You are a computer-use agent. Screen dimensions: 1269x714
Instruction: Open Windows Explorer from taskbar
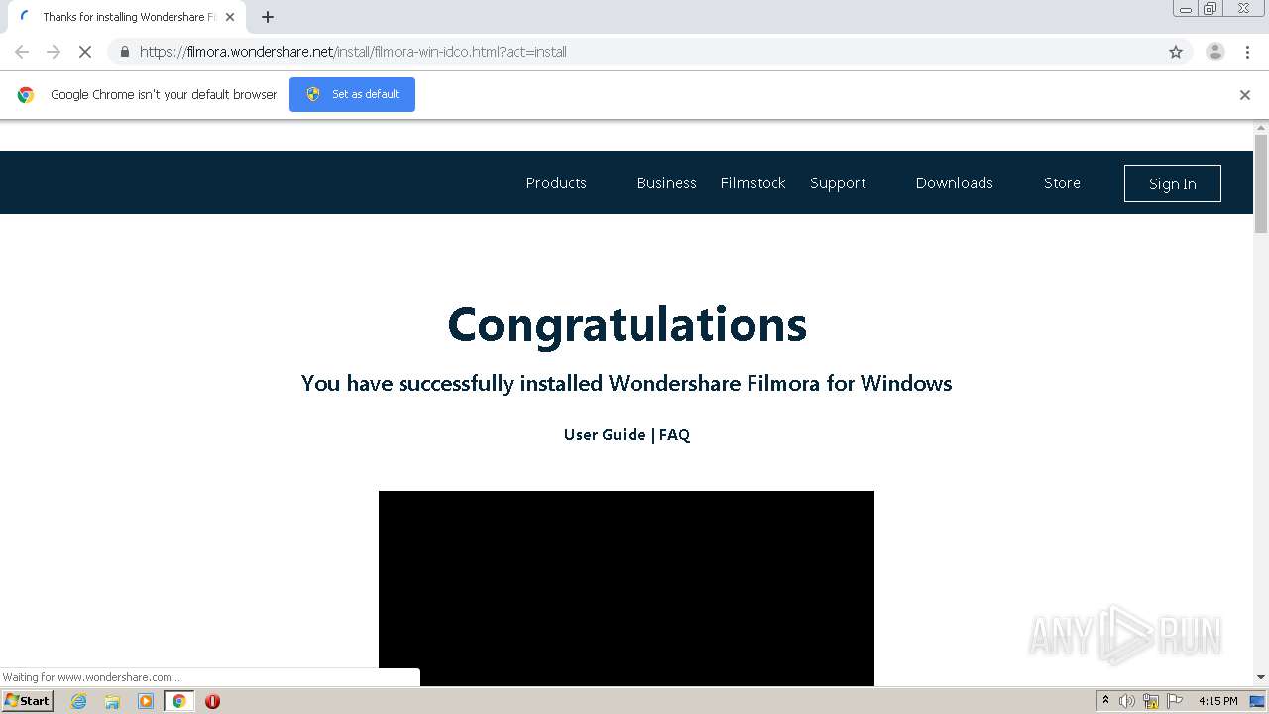(x=112, y=701)
